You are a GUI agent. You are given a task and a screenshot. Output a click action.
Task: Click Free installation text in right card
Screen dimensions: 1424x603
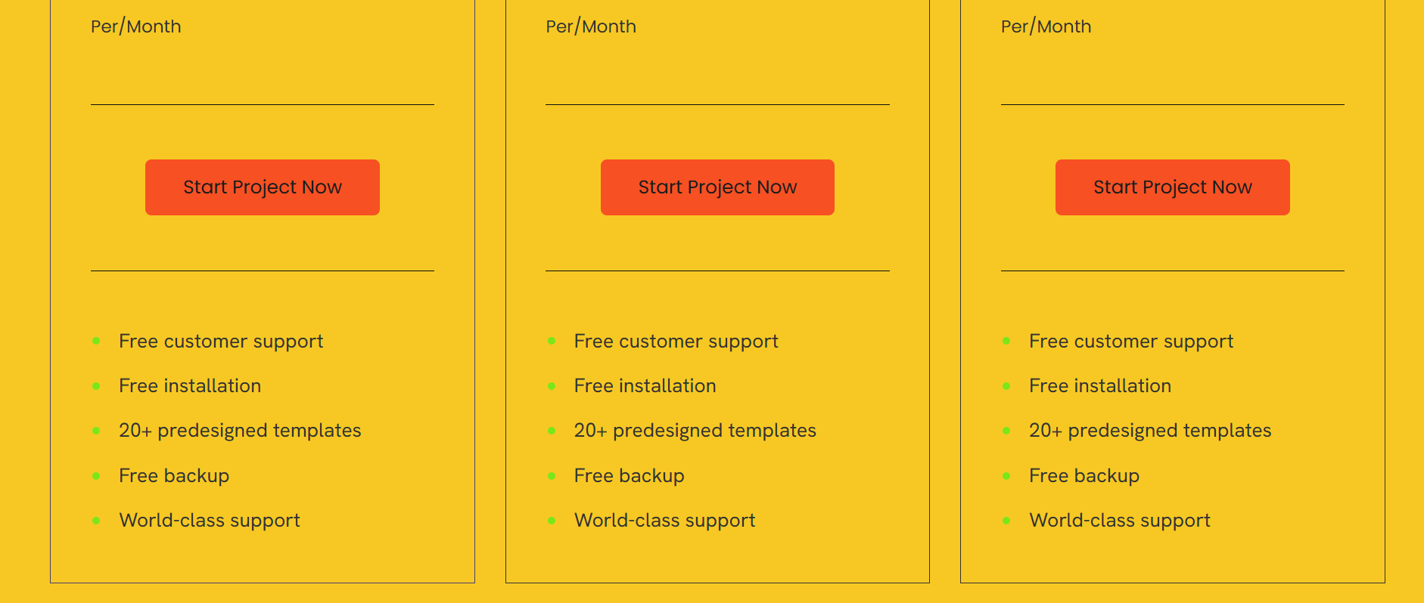pos(1100,385)
